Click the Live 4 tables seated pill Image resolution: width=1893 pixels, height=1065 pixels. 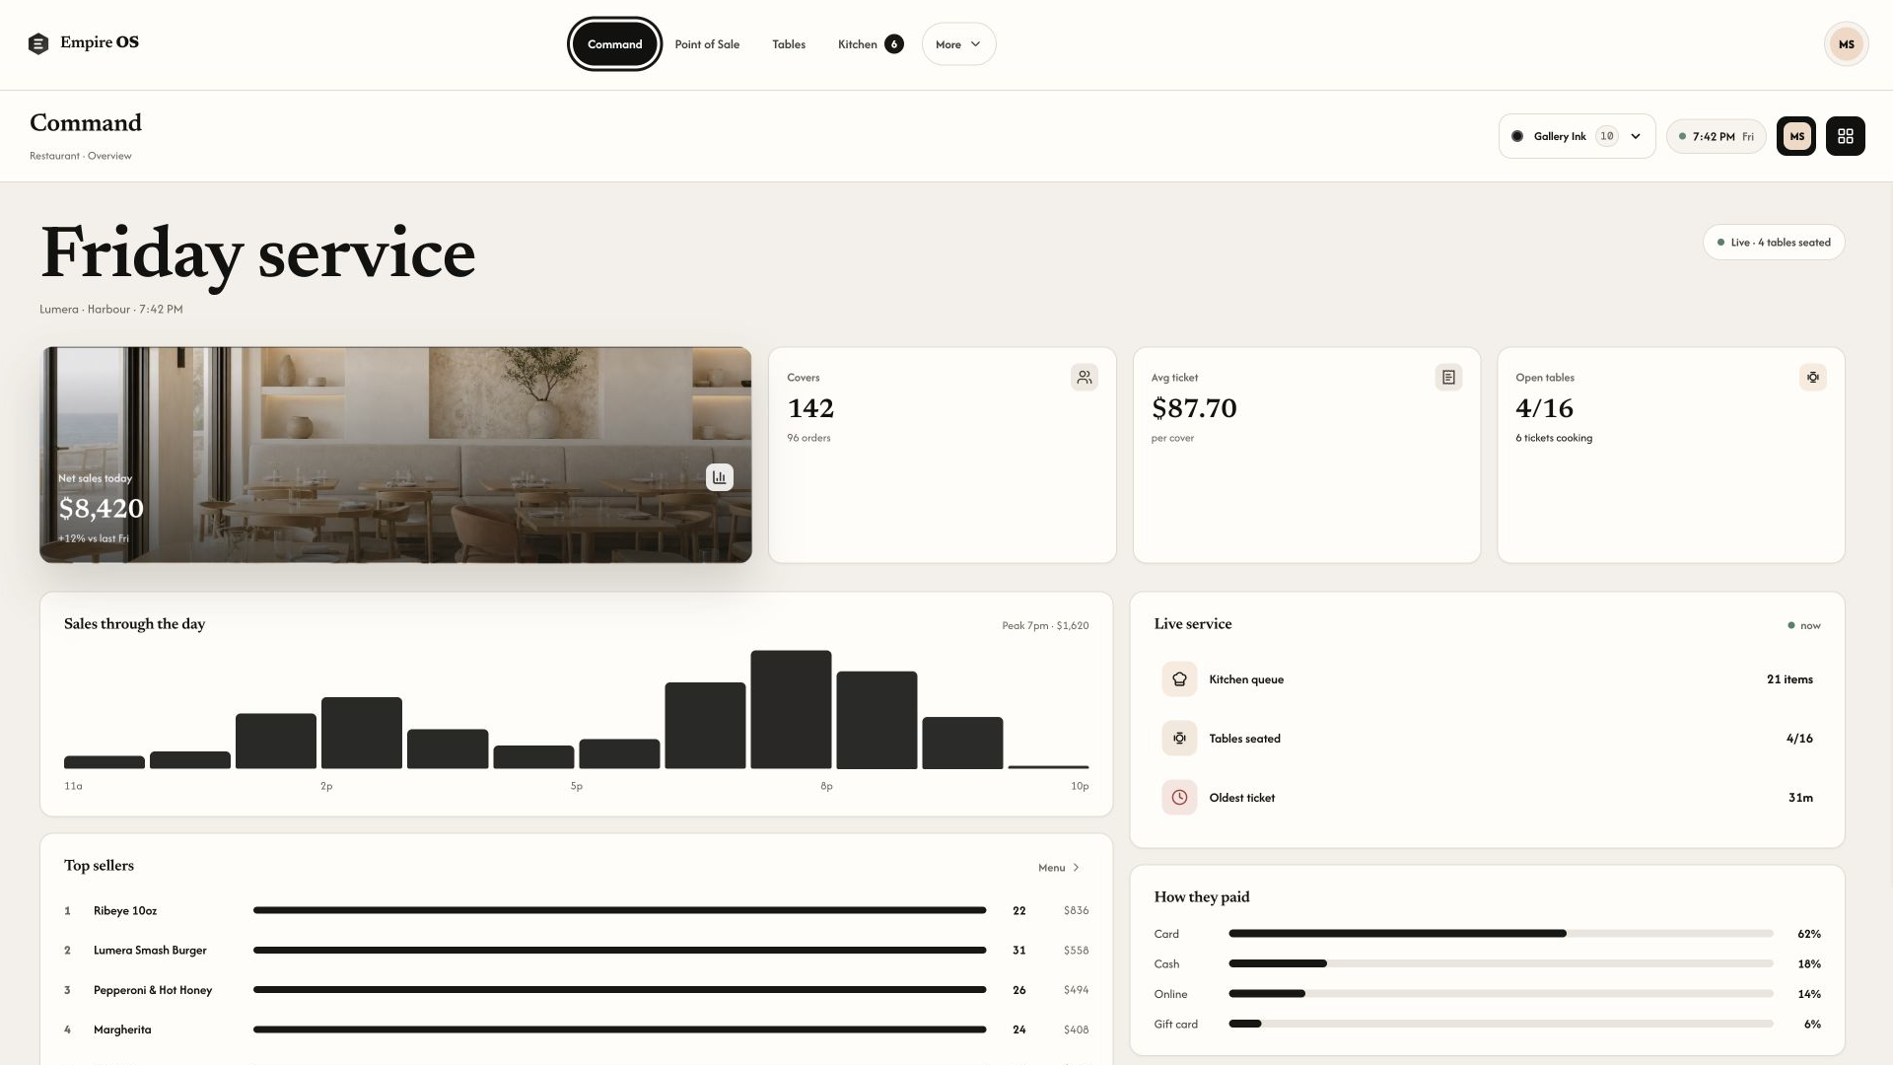point(1773,243)
